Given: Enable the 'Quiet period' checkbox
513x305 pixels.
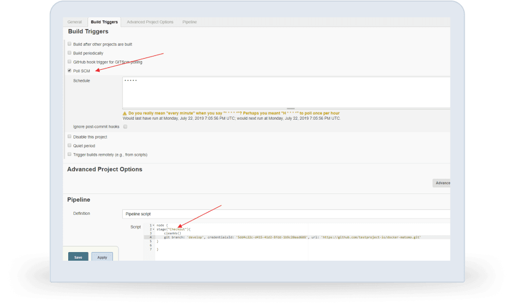Looking at the screenshot, I should coord(70,146).
